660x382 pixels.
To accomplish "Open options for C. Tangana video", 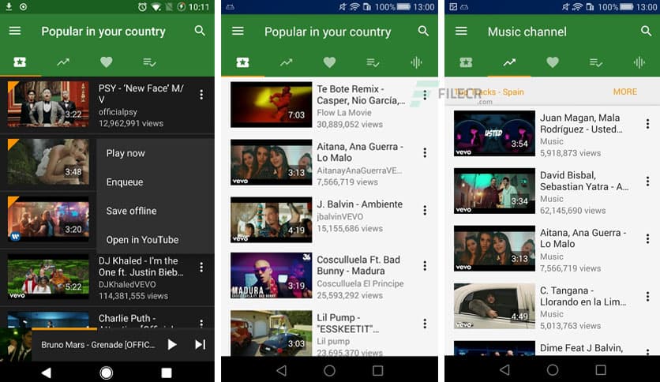I will [648, 296].
